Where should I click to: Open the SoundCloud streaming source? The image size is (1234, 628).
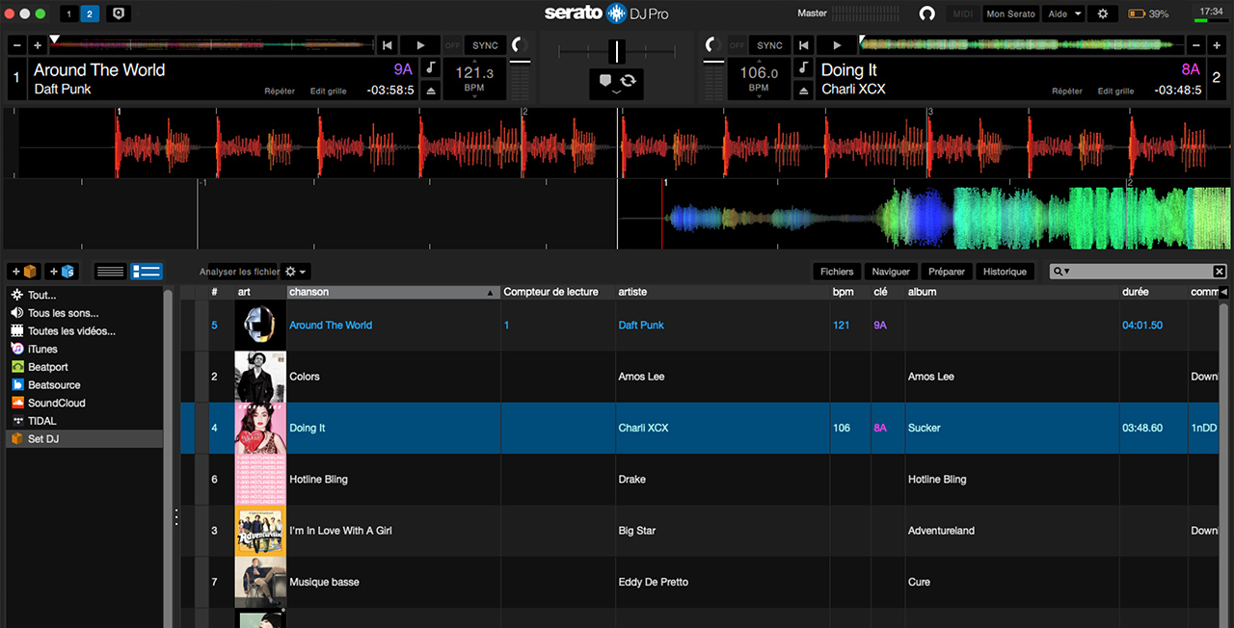click(x=57, y=403)
